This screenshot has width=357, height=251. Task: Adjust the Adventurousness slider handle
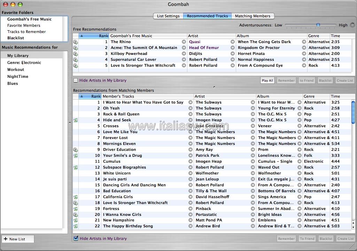(x=318, y=25)
